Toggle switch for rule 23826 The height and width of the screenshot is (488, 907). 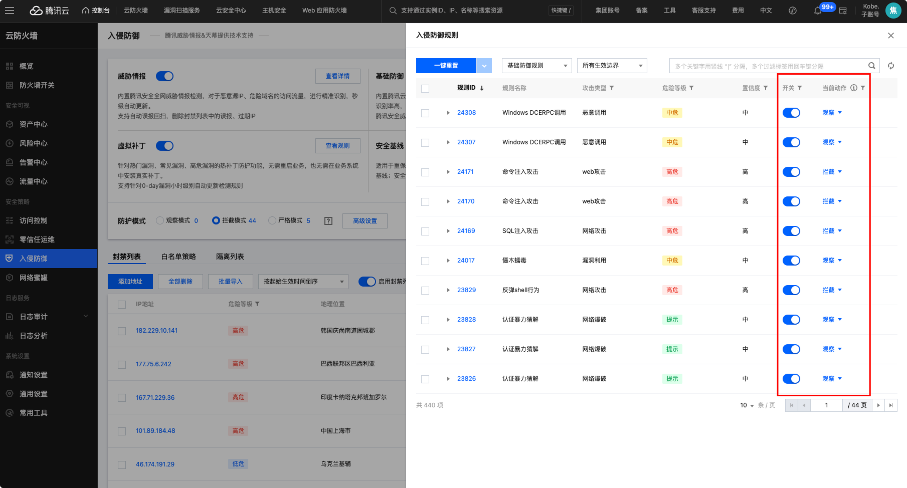(791, 379)
